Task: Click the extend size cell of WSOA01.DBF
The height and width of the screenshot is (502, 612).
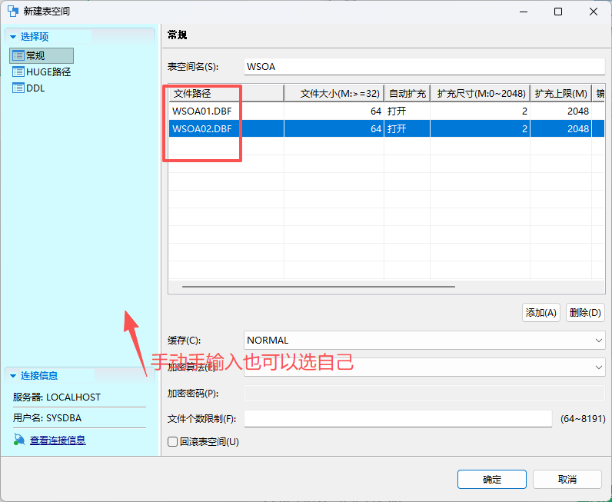Action: (x=480, y=111)
